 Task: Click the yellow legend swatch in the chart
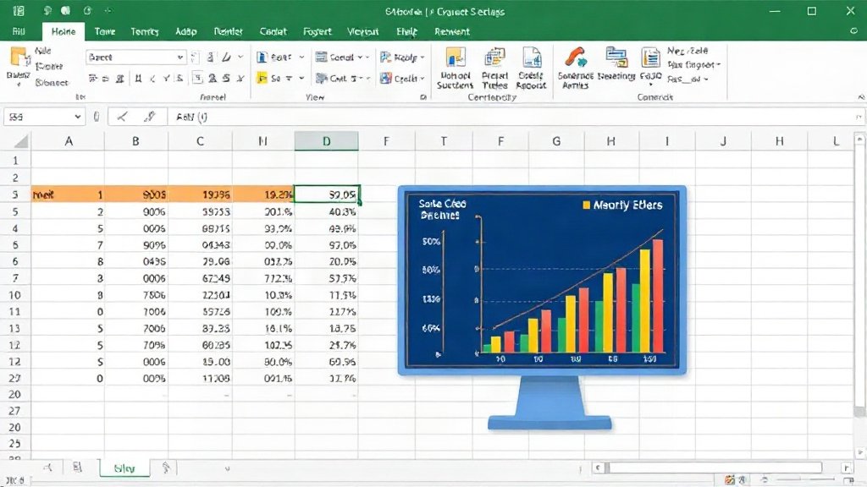(586, 205)
